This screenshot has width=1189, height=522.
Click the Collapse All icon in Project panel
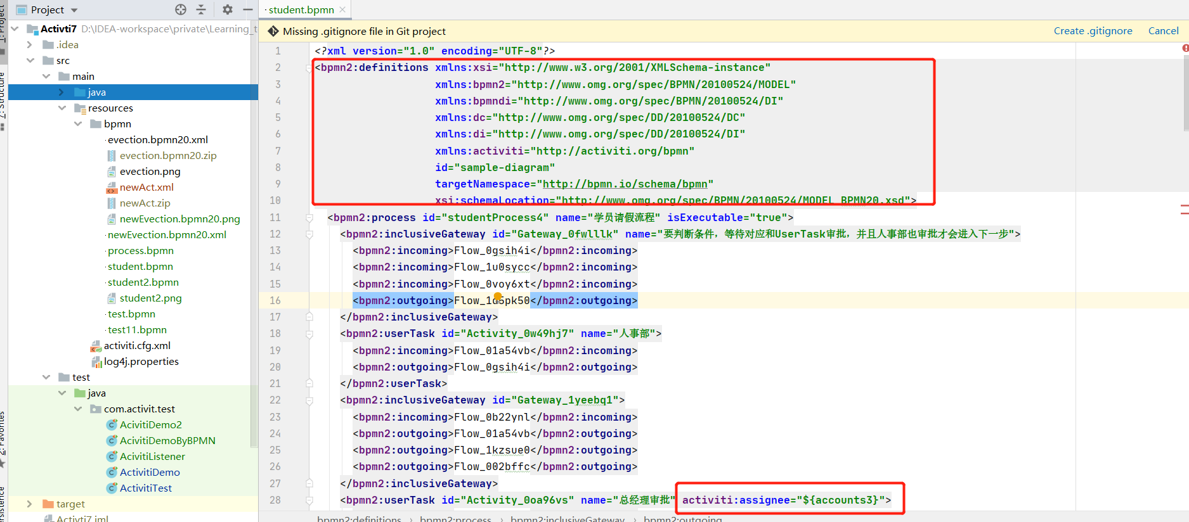[201, 10]
